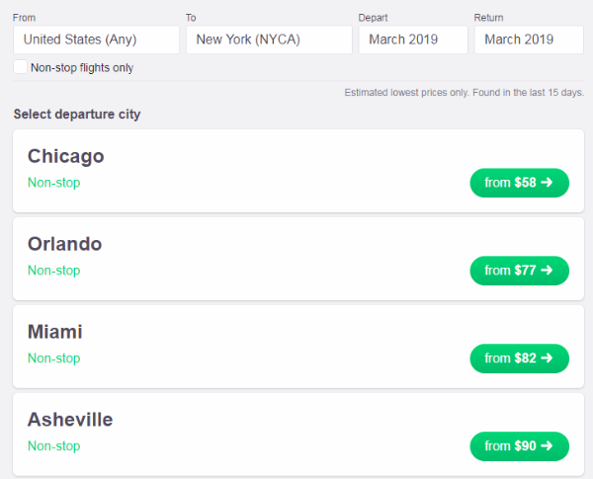Click the arrow icon on the $58 button
The width and height of the screenshot is (593, 479).
(x=547, y=183)
